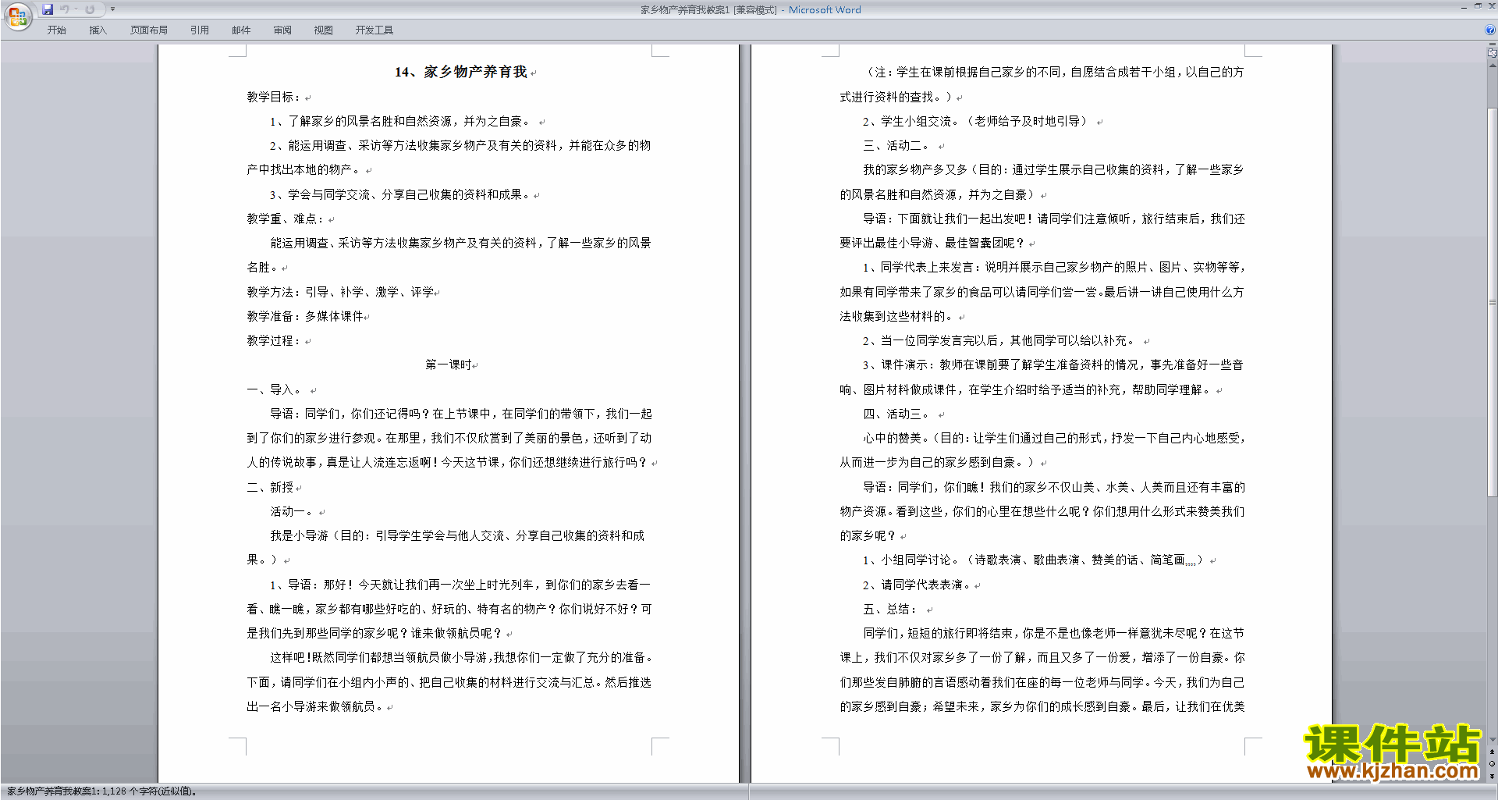Click the vertical scrollbar thumb
1498x800 pixels.
pos(1492,302)
